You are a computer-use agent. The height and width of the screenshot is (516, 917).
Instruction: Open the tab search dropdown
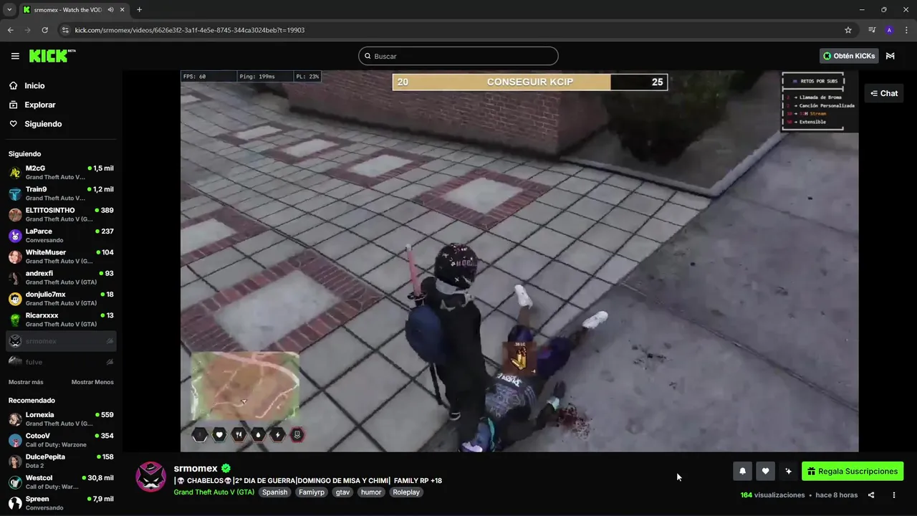coord(9,10)
